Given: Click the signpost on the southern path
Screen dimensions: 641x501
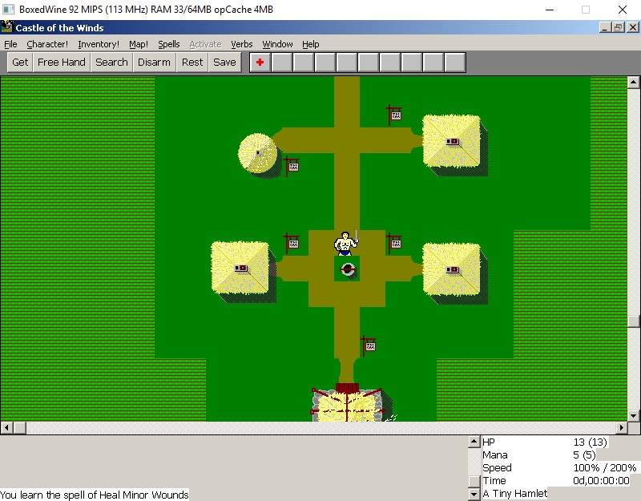Looking at the screenshot, I should point(369,346).
